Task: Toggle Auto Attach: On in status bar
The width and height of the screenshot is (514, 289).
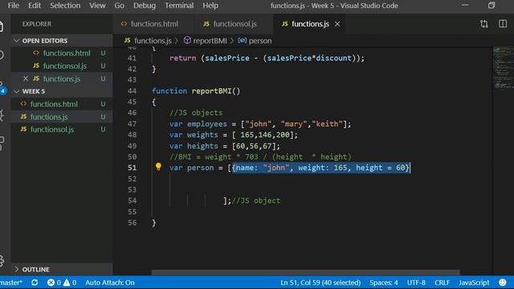Action: tap(110, 283)
